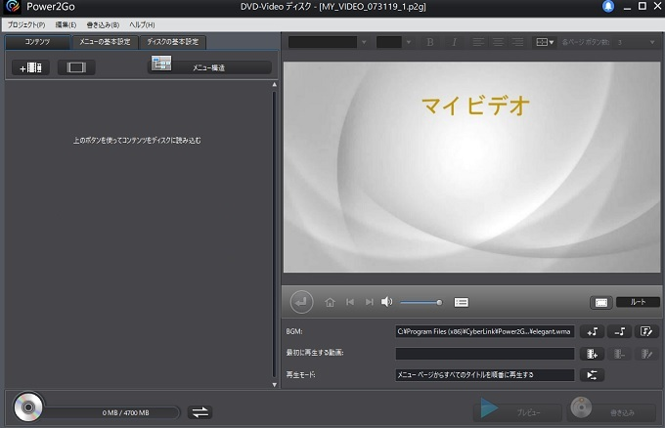
Task: Click the メニュー構造 button
Action: click(209, 66)
